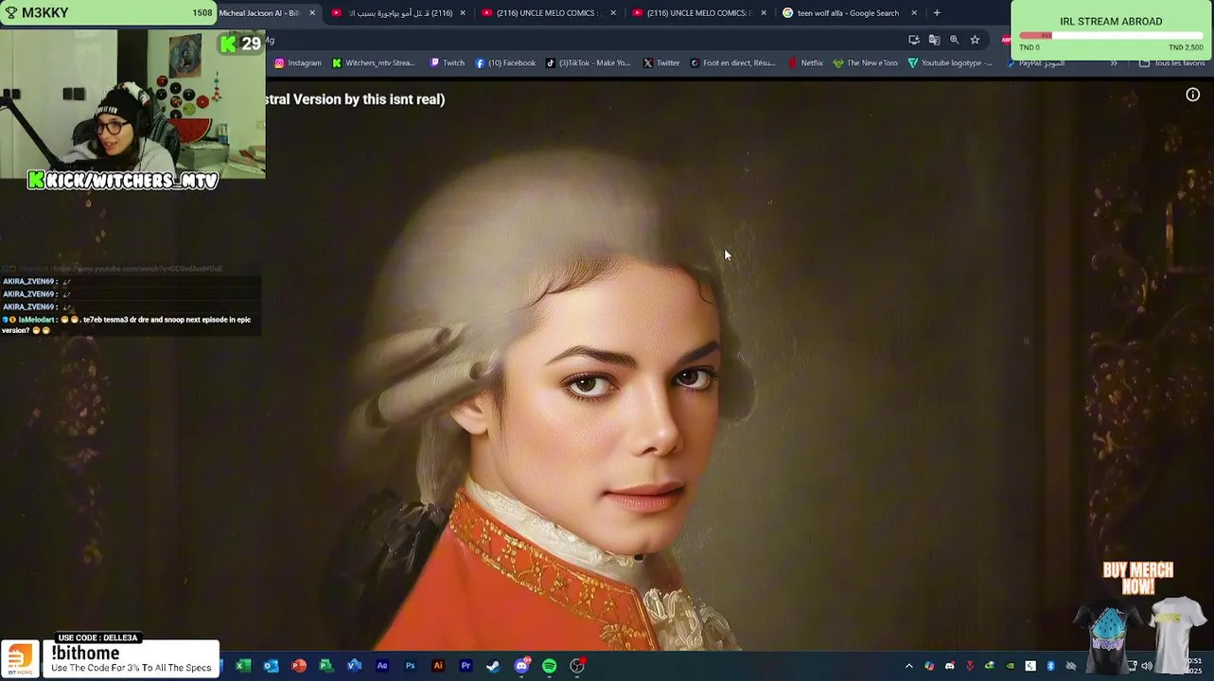Launch After Effects from the taskbar
The width and height of the screenshot is (1214, 681).
tap(382, 666)
